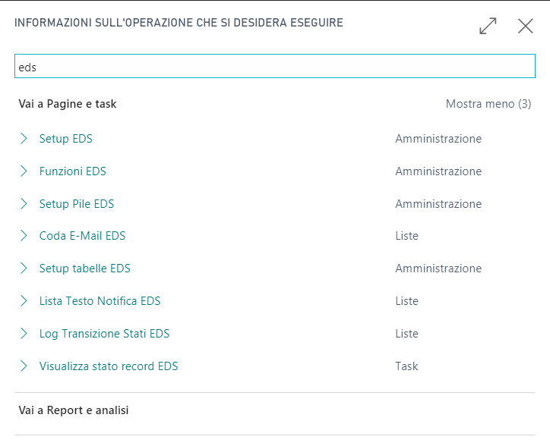Open the Setup EDS page

[x=66, y=139]
